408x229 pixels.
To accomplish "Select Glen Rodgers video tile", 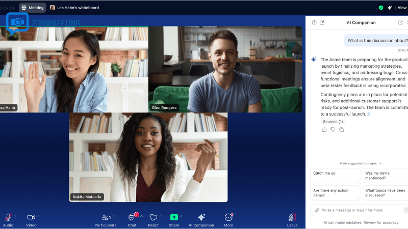I will 225,69.
